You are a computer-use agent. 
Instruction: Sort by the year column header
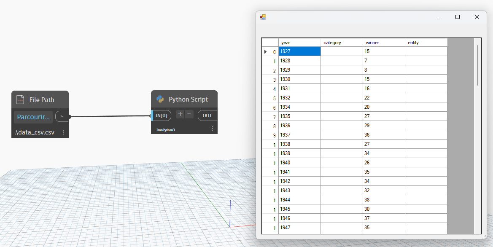click(299, 43)
